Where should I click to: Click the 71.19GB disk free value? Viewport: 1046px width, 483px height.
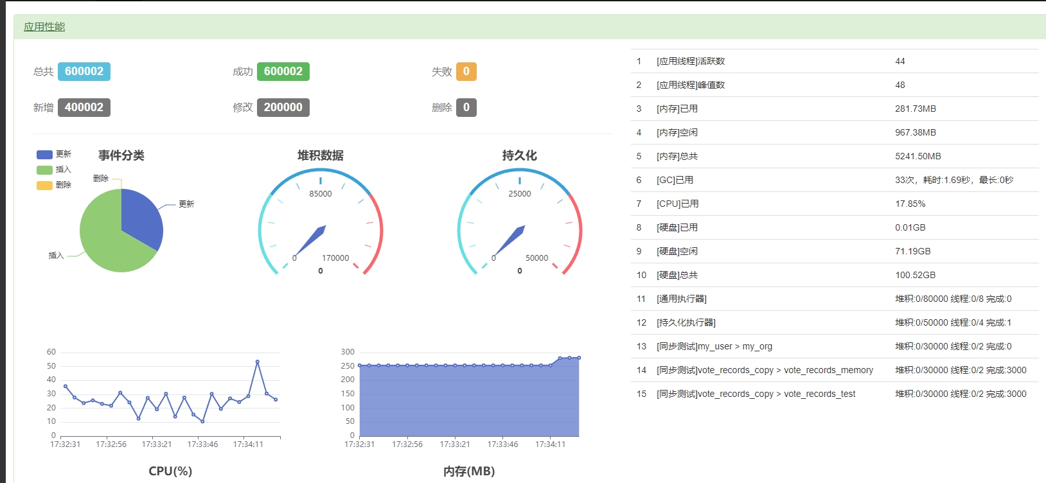point(913,251)
